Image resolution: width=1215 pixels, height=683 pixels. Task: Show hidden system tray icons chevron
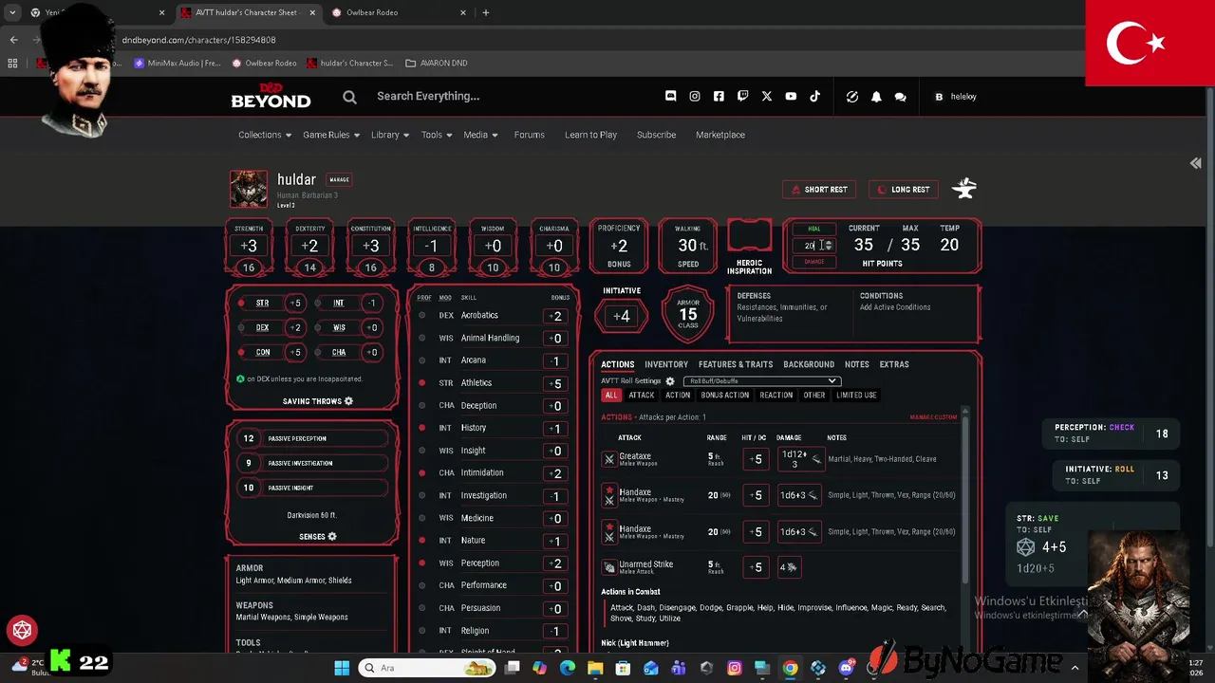(x=1075, y=668)
